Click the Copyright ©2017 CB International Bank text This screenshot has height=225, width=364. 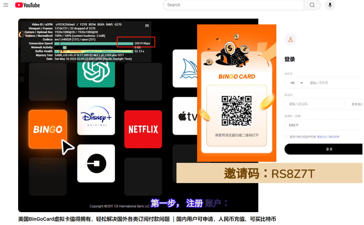pos(120,206)
